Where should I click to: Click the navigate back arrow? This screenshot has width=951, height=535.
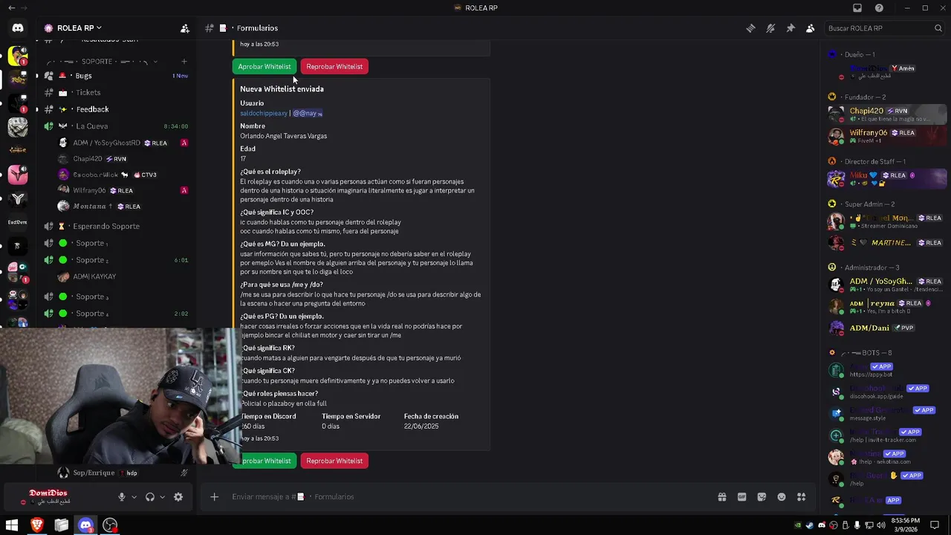[11, 7]
